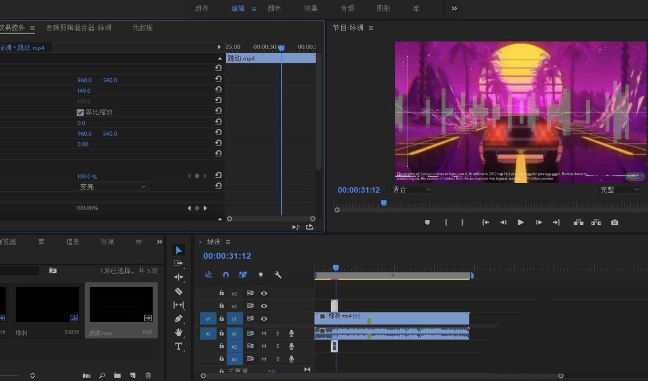Viewport: 648px width, 381px height.
Task: Select the 绿洲.mp4 [V] clip on V1
Action: 391,318
